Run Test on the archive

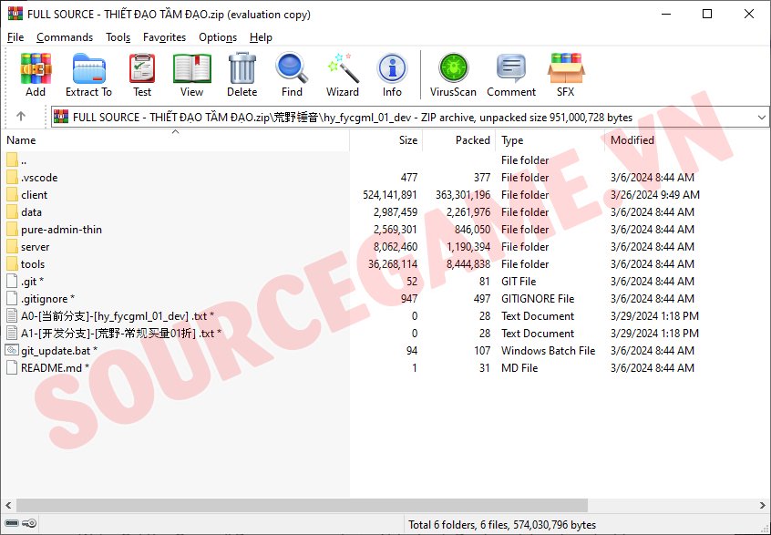[142, 74]
